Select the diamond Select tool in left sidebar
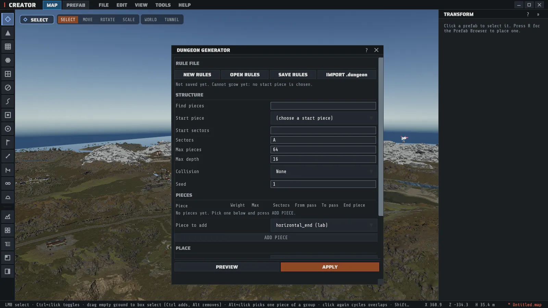The height and width of the screenshot is (308, 548). (8, 19)
